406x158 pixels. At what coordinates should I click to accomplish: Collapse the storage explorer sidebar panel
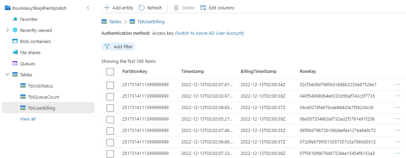(x=88, y=8)
